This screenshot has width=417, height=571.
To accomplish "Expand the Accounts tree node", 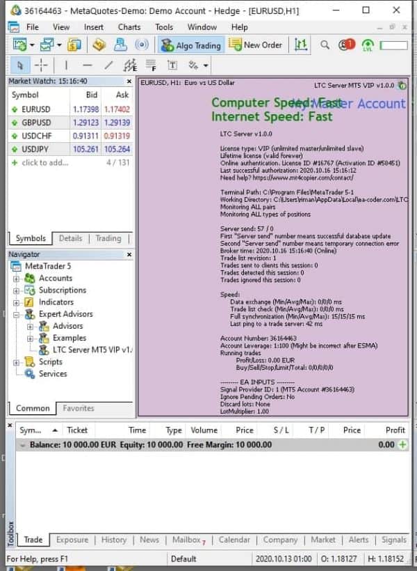I will (x=17, y=279).
